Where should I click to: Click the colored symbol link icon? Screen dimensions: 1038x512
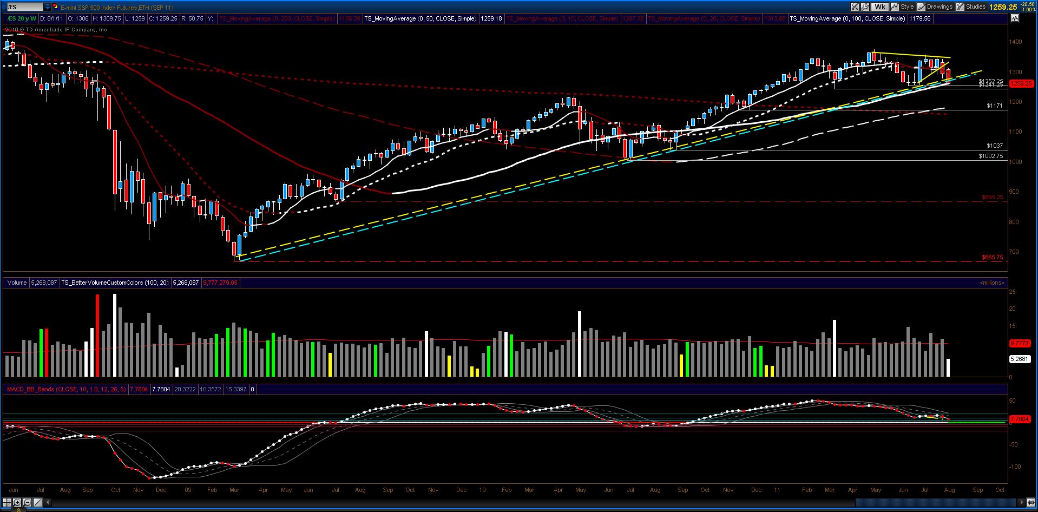[x=56, y=7]
